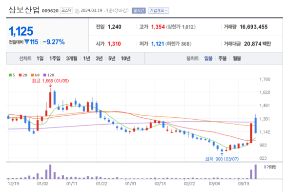283x192 pixels.
Task: Click the 최저 900 (03/07) marker
Action: (222, 159)
